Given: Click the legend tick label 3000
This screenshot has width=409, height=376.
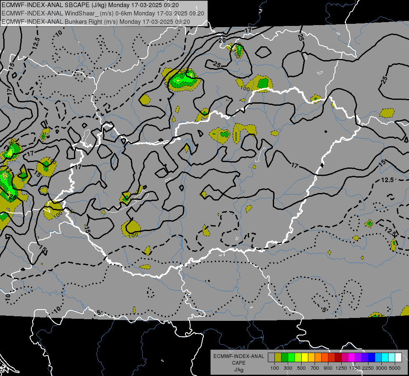Looking at the screenshot, I should 381,368.
